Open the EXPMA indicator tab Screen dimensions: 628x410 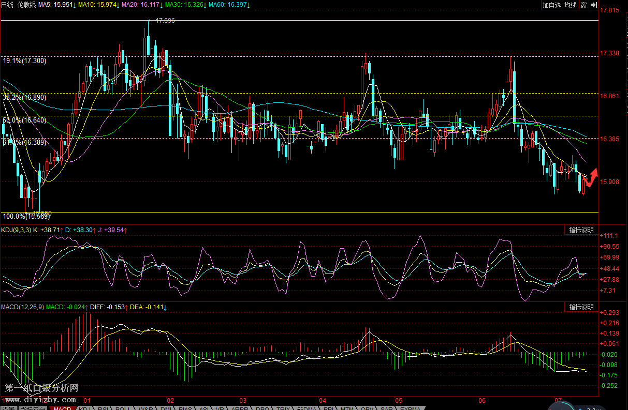click(411, 408)
